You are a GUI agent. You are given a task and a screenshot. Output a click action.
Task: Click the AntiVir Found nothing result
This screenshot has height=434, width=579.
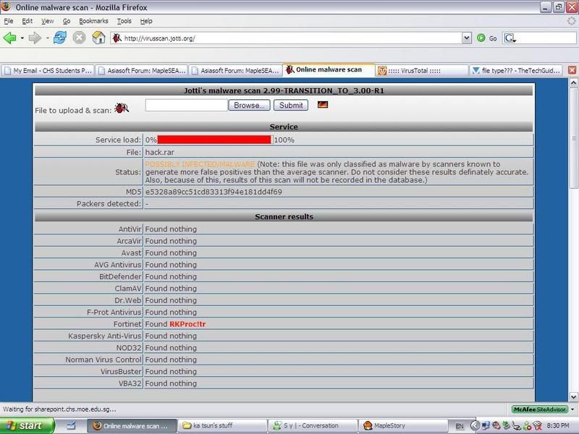(x=171, y=229)
